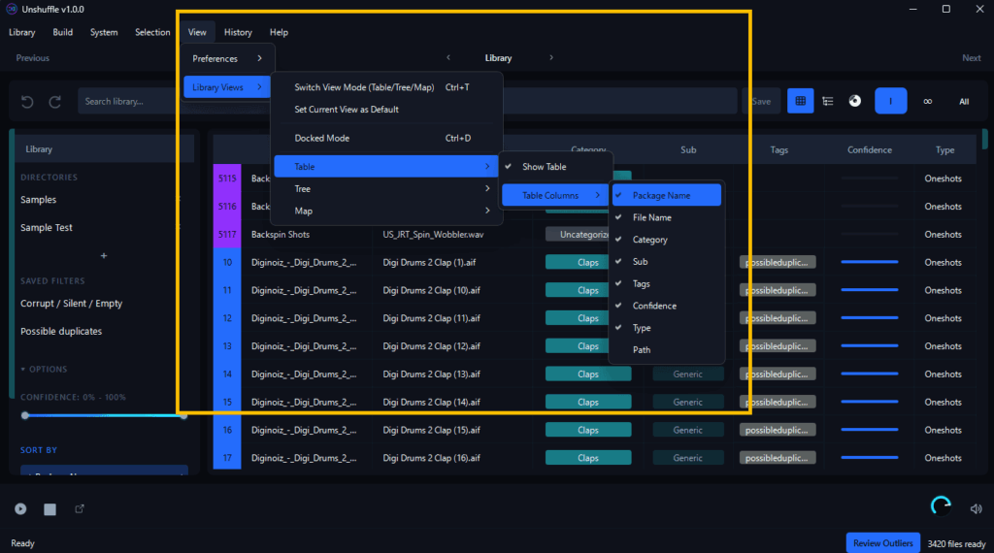
Task: Switch to tree view icon
Action: [828, 101]
